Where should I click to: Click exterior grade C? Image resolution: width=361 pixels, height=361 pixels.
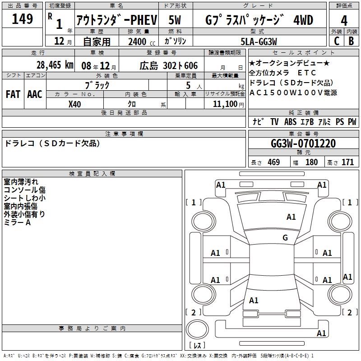(x=337, y=41)
